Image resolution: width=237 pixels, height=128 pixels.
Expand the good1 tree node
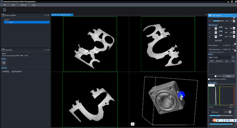pos(3,20)
